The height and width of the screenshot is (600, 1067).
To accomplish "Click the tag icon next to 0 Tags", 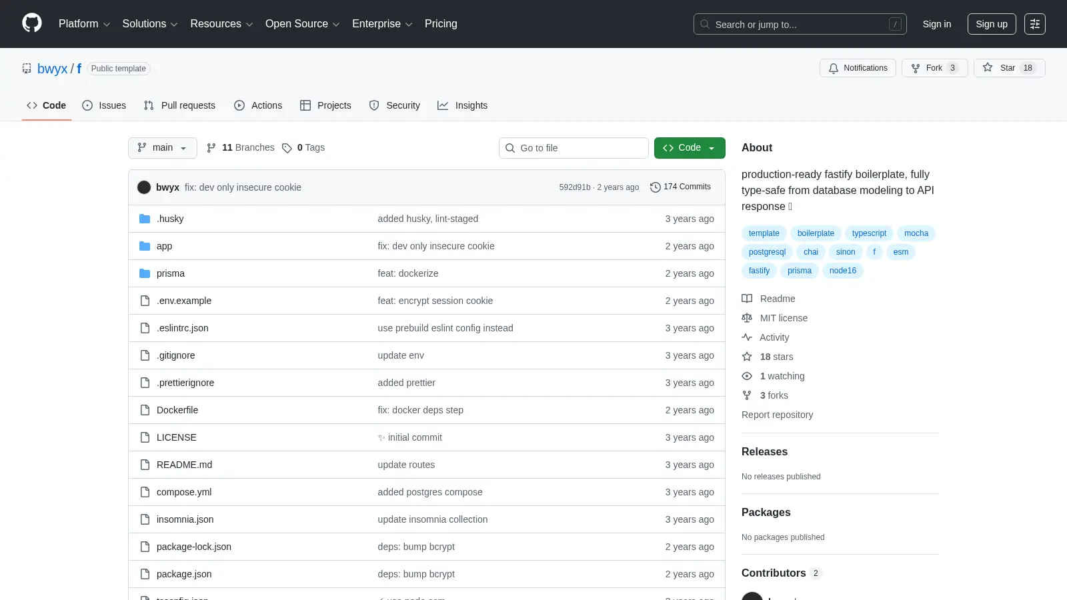I will click(287, 148).
